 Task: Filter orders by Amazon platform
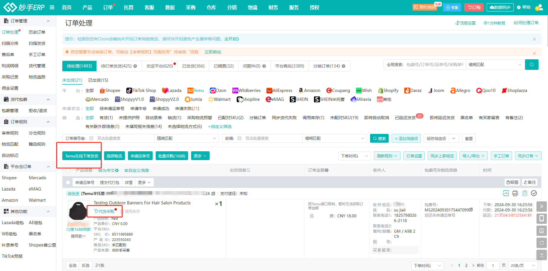[x=309, y=91]
